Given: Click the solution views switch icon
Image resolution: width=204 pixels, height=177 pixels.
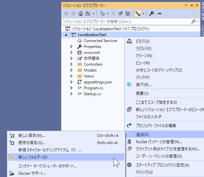Looking at the screenshot, I should coord(88,13).
